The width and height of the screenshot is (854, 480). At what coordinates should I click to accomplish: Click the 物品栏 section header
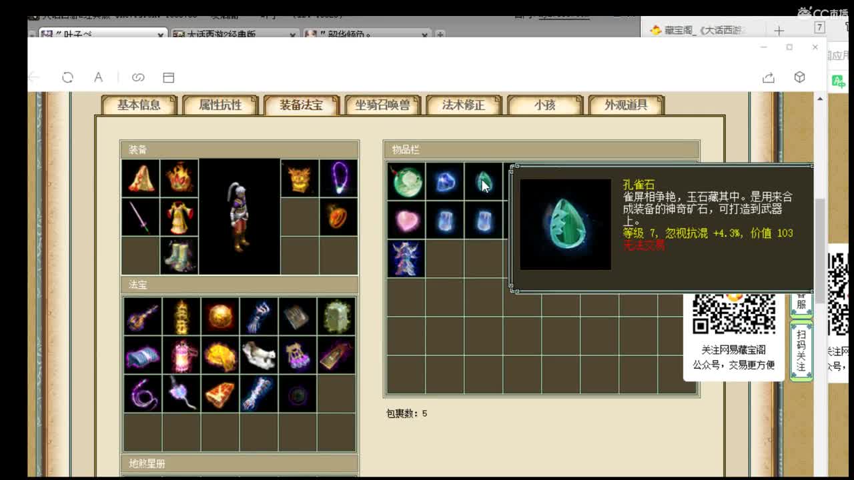542,149
